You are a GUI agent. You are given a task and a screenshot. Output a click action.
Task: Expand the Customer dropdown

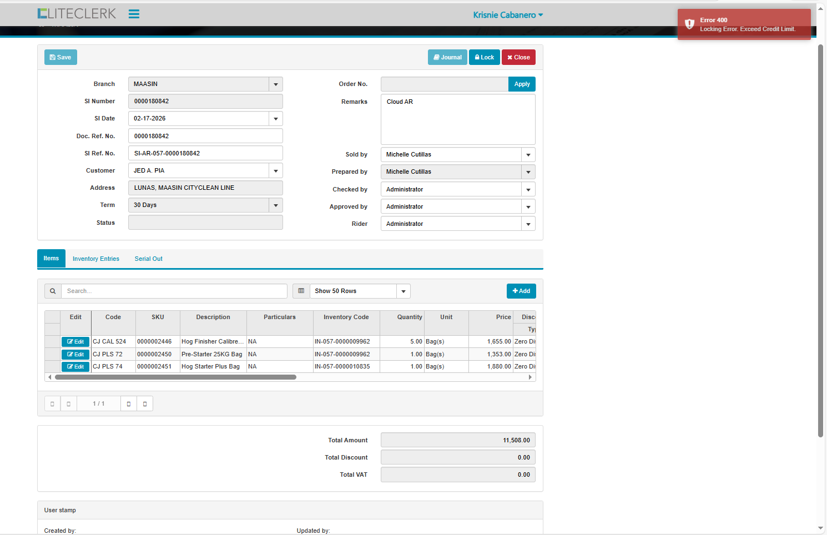[x=276, y=171]
